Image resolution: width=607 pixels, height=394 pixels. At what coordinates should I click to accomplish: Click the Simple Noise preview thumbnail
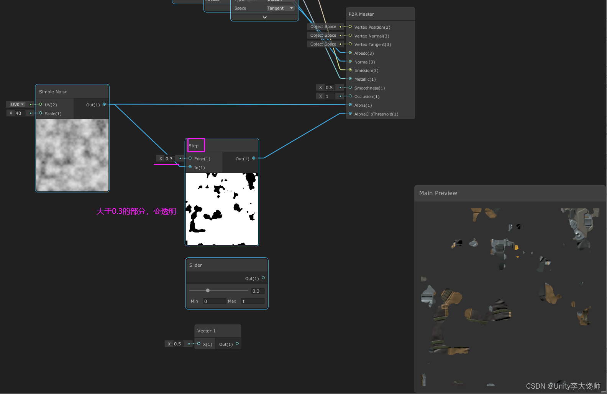click(x=72, y=155)
